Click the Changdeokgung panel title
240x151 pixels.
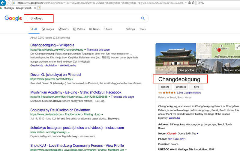coord(179,79)
